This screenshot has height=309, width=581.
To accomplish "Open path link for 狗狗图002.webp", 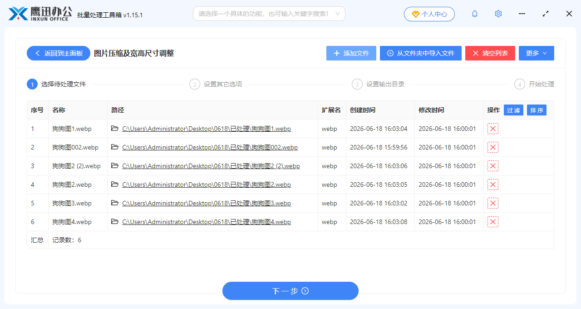I will (210, 147).
